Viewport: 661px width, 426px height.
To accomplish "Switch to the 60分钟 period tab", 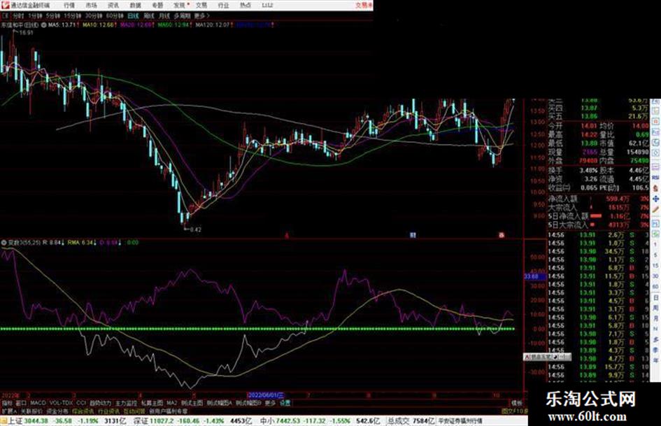I will click(115, 16).
